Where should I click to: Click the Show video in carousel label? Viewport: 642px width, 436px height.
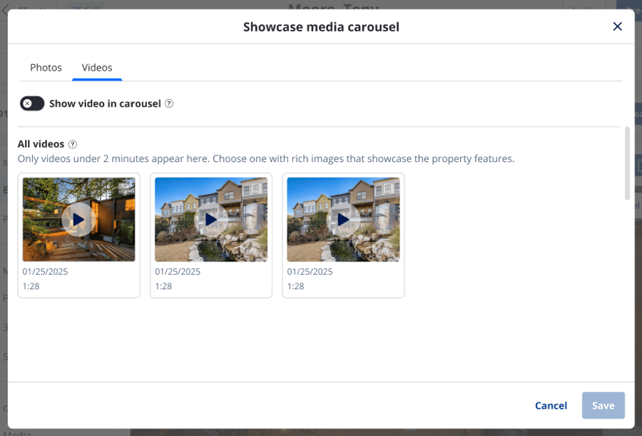(105, 103)
